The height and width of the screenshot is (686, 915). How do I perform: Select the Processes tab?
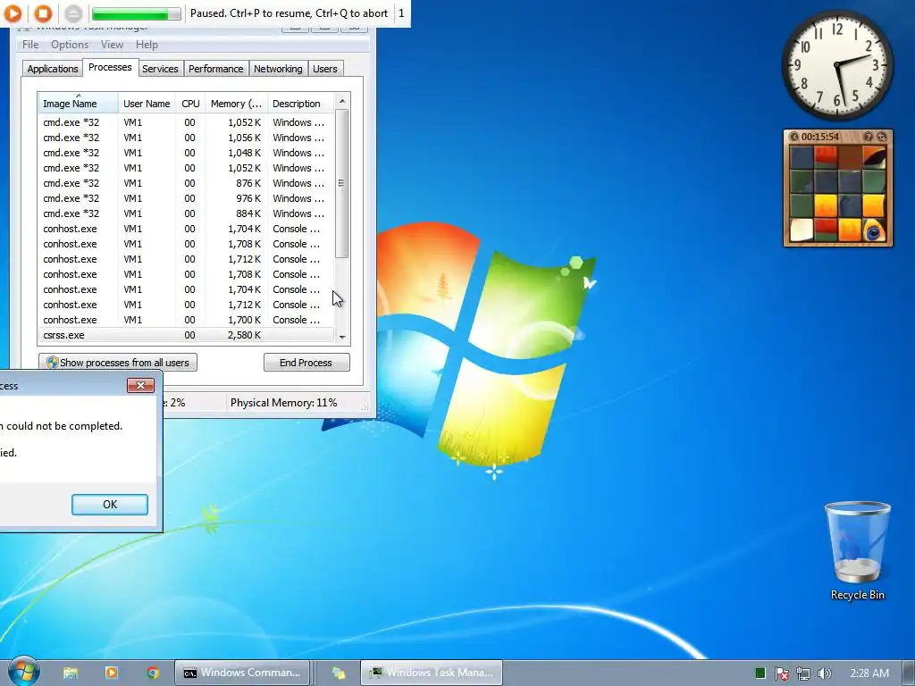pyautogui.click(x=110, y=67)
